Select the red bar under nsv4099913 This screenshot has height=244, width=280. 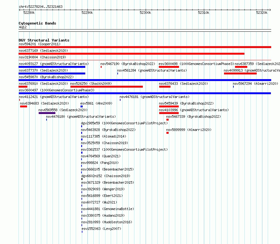240,73
